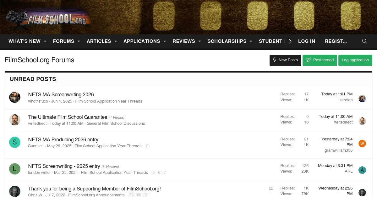
Task: Open latest post dated Yesterday at 7:24 PM
Action: 337,142
